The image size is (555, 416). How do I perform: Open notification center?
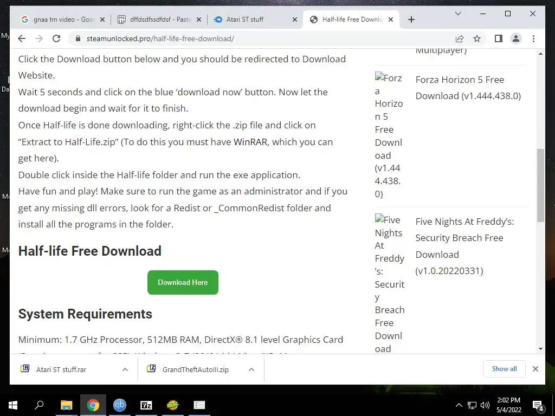pos(538,405)
